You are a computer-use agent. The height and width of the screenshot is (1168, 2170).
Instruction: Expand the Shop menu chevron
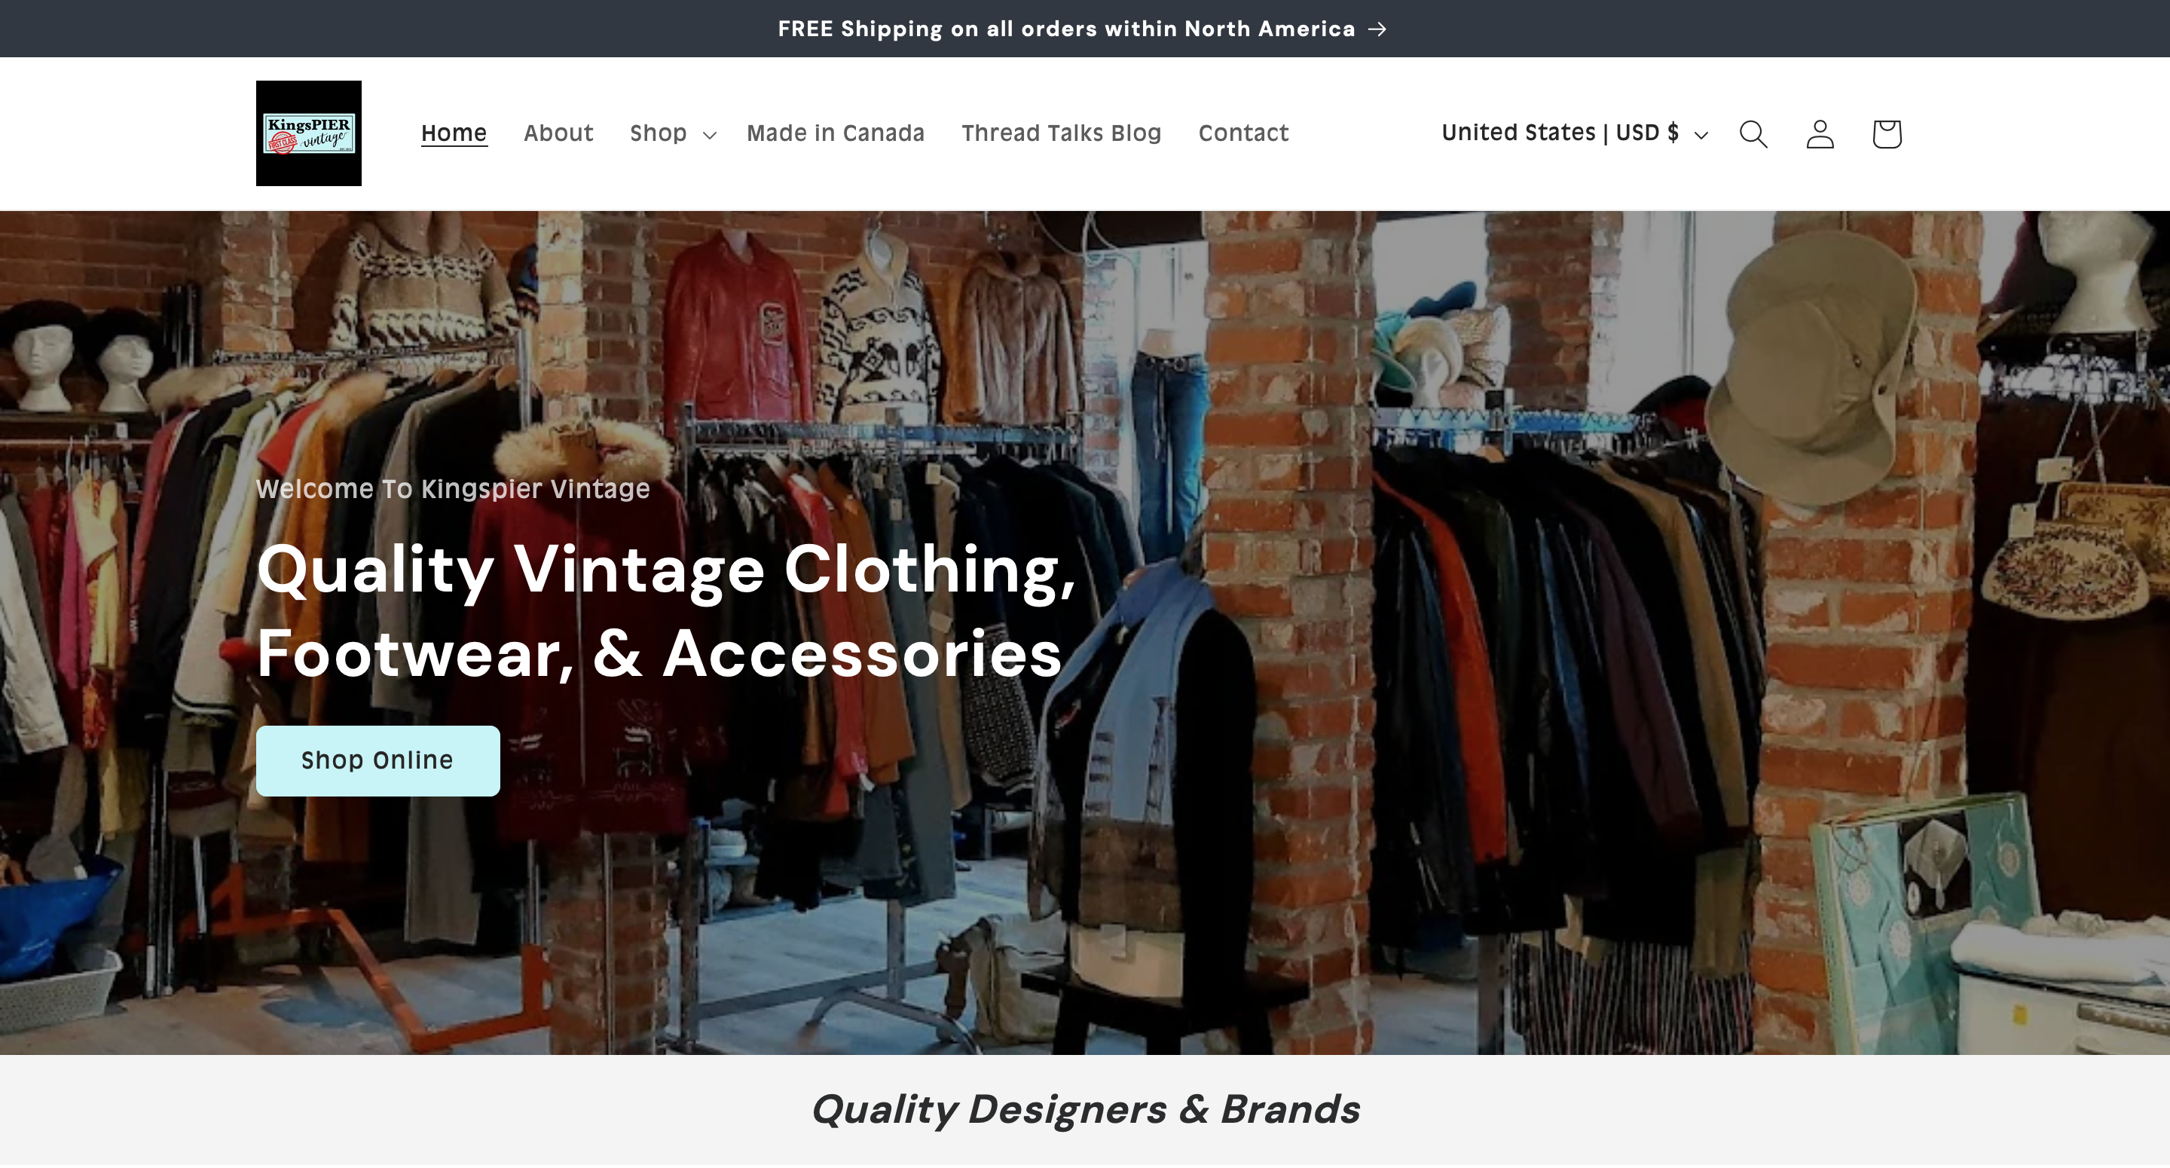click(709, 135)
